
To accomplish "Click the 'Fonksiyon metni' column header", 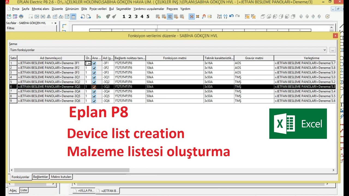I will (174, 58).
